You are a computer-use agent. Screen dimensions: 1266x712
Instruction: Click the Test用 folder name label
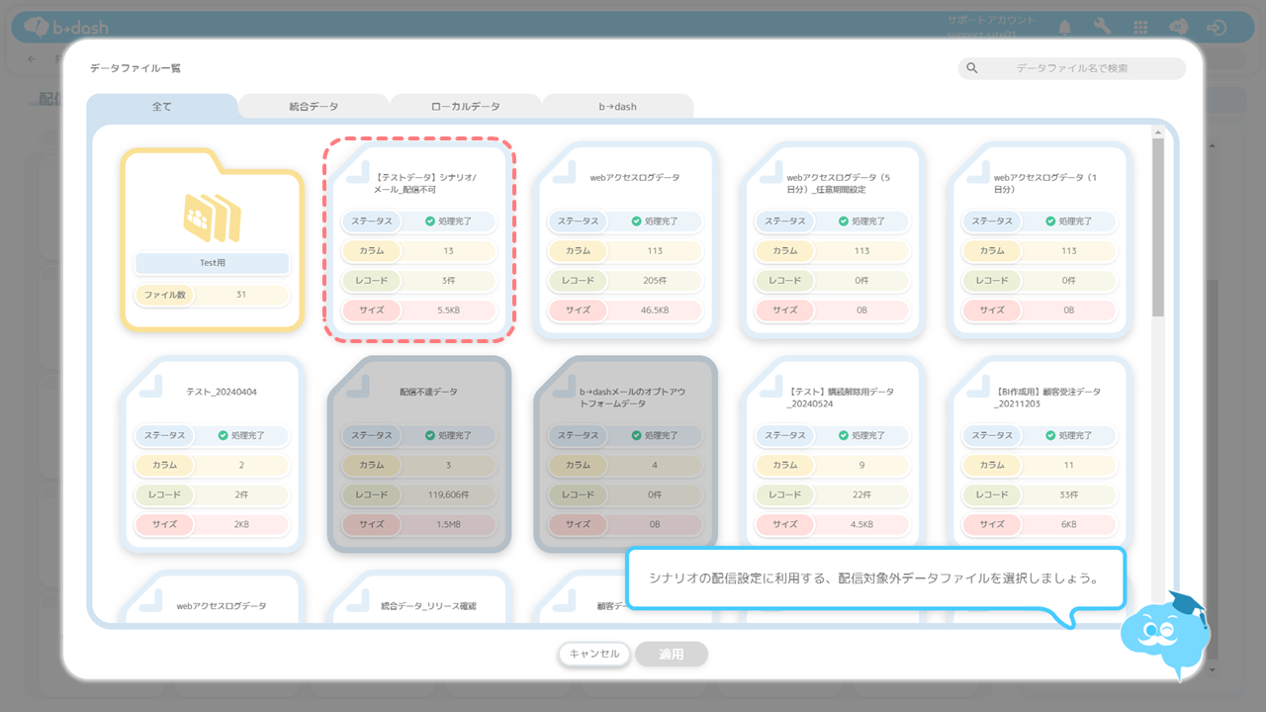point(212,264)
